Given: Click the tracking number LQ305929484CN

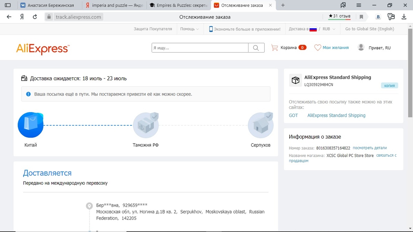Looking at the screenshot, I should click(319, 85).
